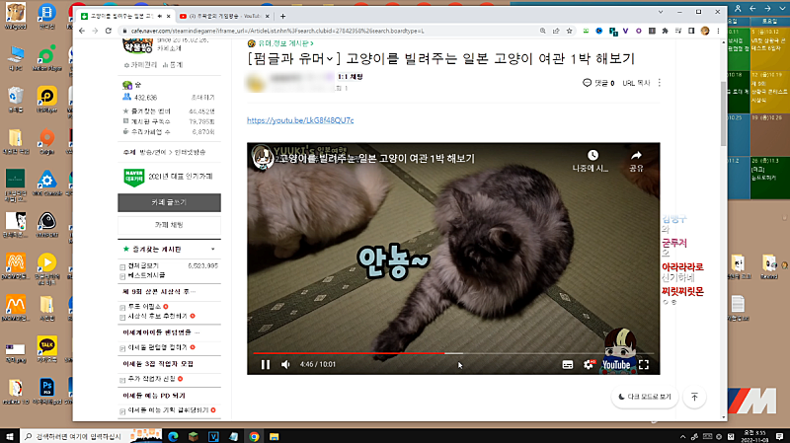
Task: Click the scroll-to-top arrow button
Action: 695,397
